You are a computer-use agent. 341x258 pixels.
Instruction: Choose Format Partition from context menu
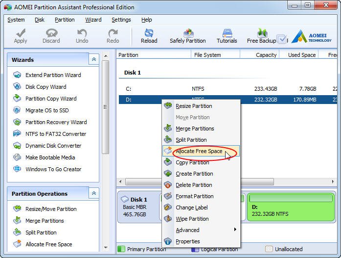[201, 196]
